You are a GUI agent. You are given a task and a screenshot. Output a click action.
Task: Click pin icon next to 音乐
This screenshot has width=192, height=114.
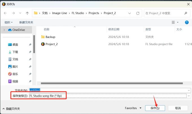[30, 74]
